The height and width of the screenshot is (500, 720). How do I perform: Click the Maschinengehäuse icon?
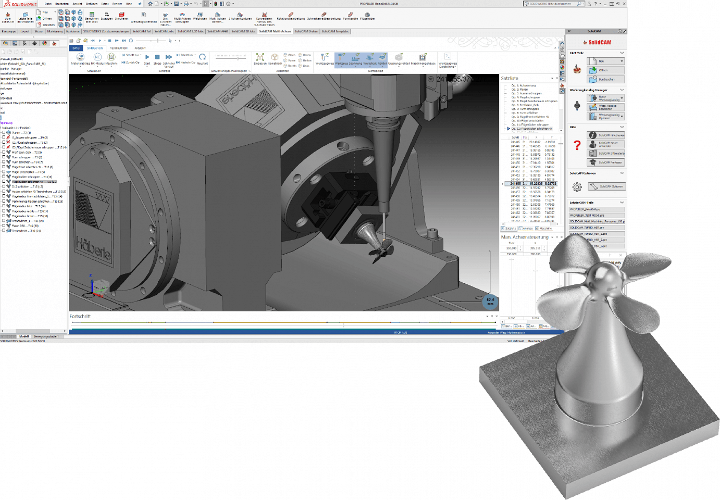point(423,57)
